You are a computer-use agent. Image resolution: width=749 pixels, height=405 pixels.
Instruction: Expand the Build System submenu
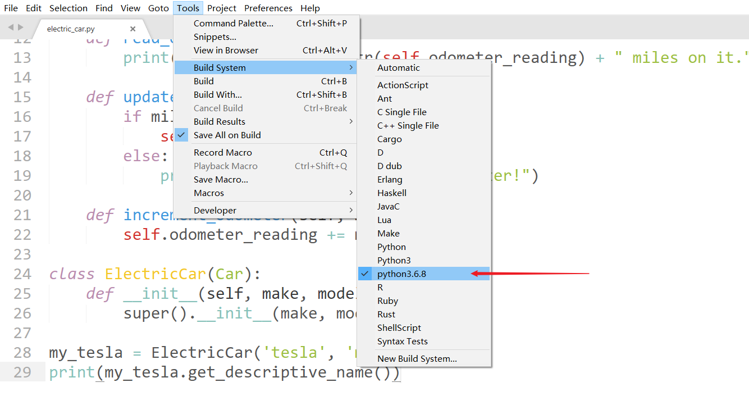[266, 67]
